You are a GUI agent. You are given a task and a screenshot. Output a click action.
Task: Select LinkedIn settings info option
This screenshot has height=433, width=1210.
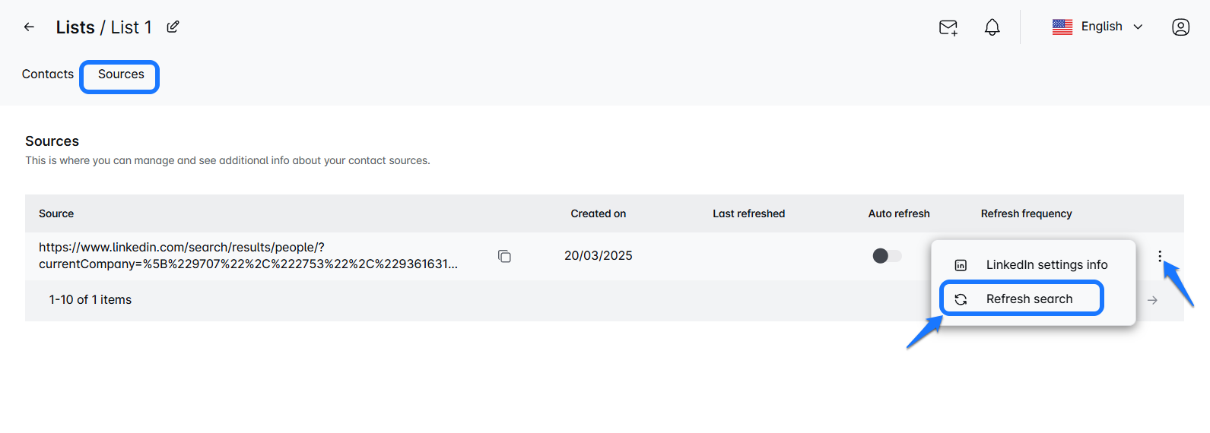(x=1046, y=265)
